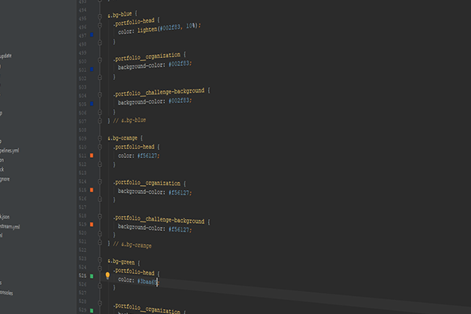Click line number 521 in gutter

click(x=82, y=242)
